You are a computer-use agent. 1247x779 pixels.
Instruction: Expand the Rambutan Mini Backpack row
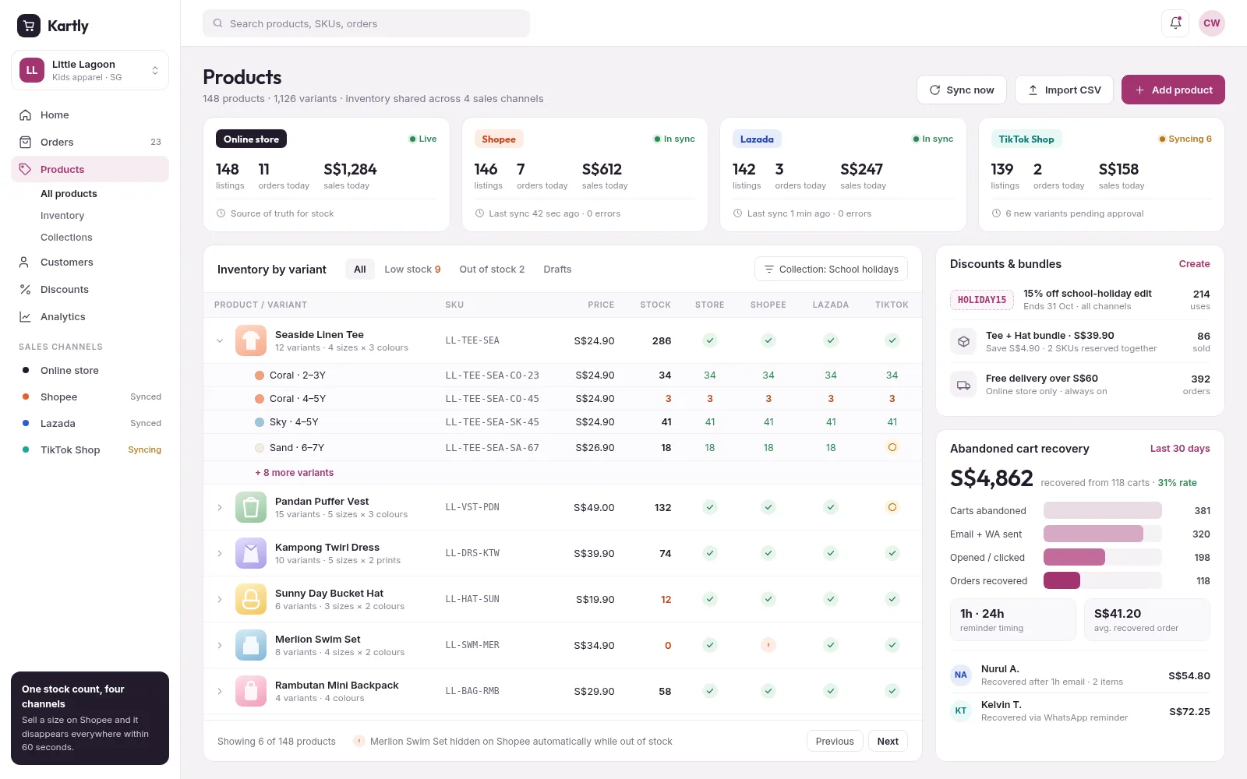click(x=220, y=691)
